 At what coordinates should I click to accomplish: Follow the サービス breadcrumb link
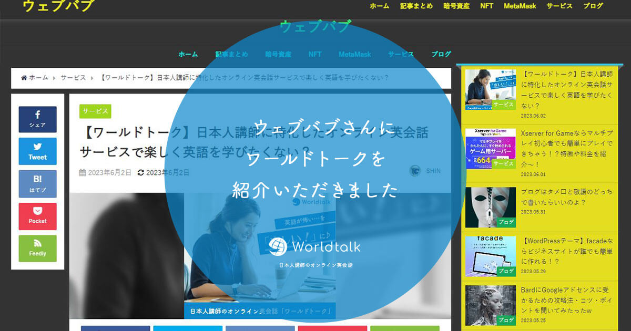(73, 78)
